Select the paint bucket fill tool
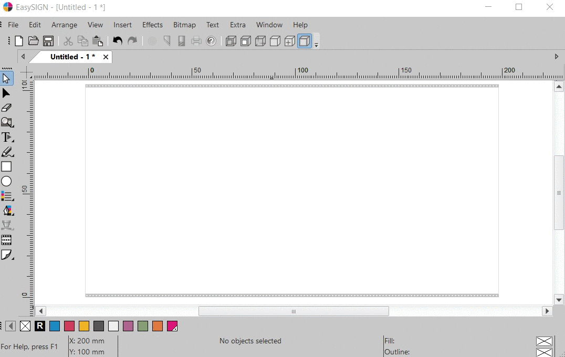Screen dimensions: 565x357 [7, 211]
